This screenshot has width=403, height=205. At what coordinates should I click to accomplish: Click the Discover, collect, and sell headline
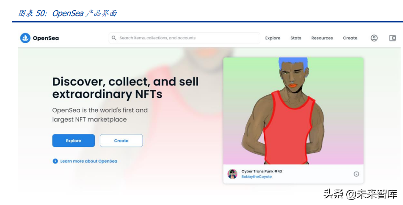pos(125,88)
